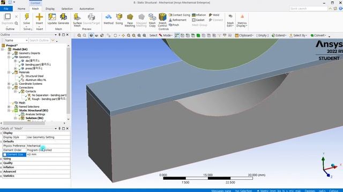Viewport: 343px width, 192px height.
Task: Select Structural Steel material in tree
Action: pyautogui.click(x=34, y=76)
